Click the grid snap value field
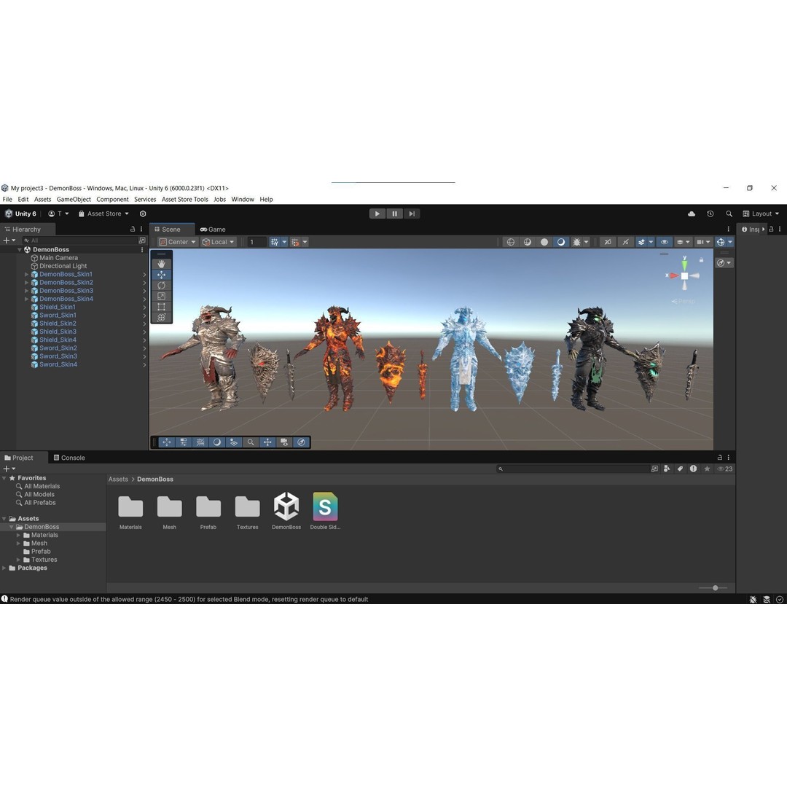The width and height of the screenshot is (787, 787). click(x=257, y=242)
